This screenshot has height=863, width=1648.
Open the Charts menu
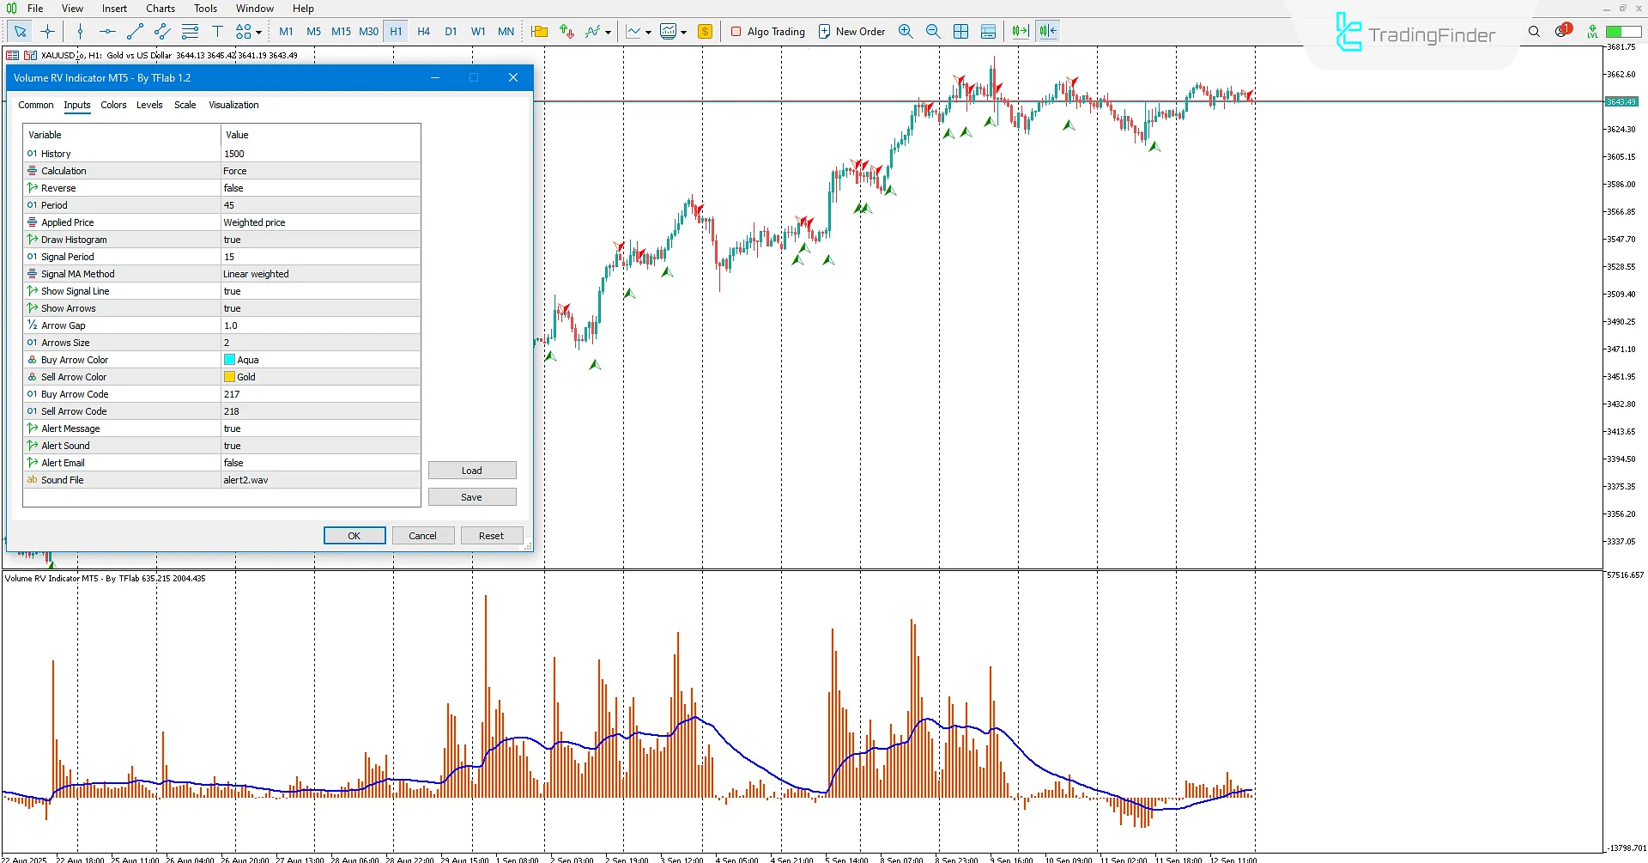coord(160,8)
